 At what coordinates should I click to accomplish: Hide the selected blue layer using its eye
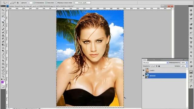[x=143, y=76]
